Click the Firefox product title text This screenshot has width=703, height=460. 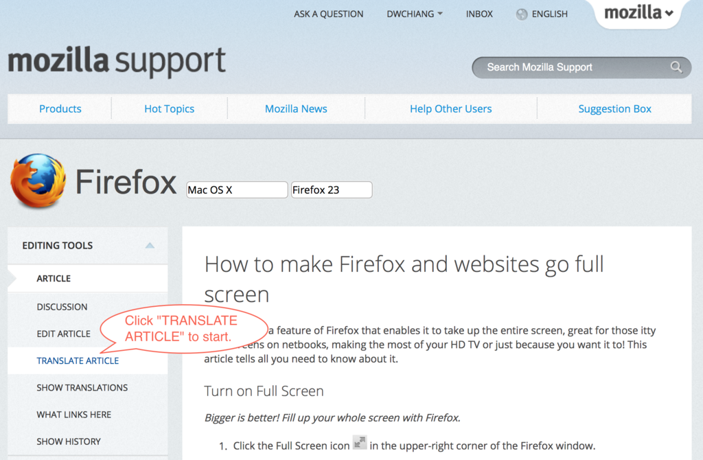point(126,182)
